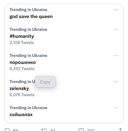Click the reply speech bubble icon
The height and width of the screenshot is (131, 128).
pos(7,130)
